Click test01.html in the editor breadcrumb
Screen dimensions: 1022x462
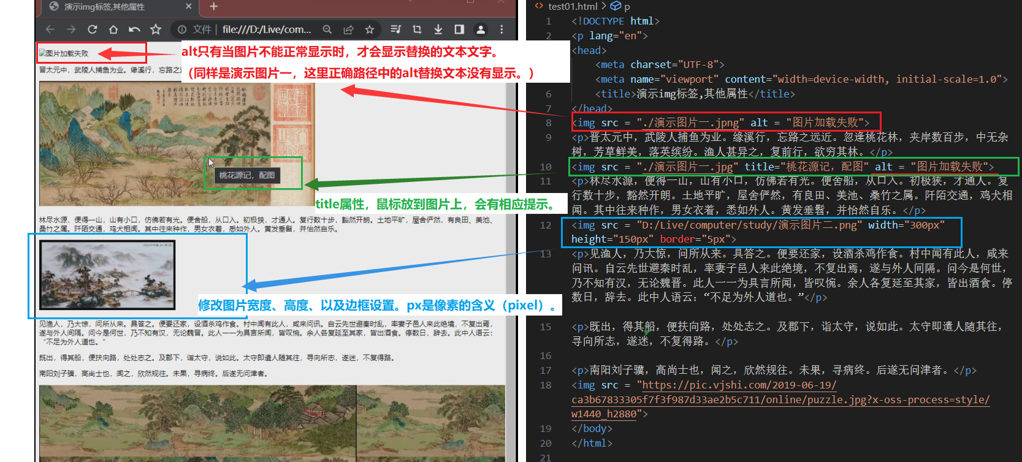pos(573,6)
